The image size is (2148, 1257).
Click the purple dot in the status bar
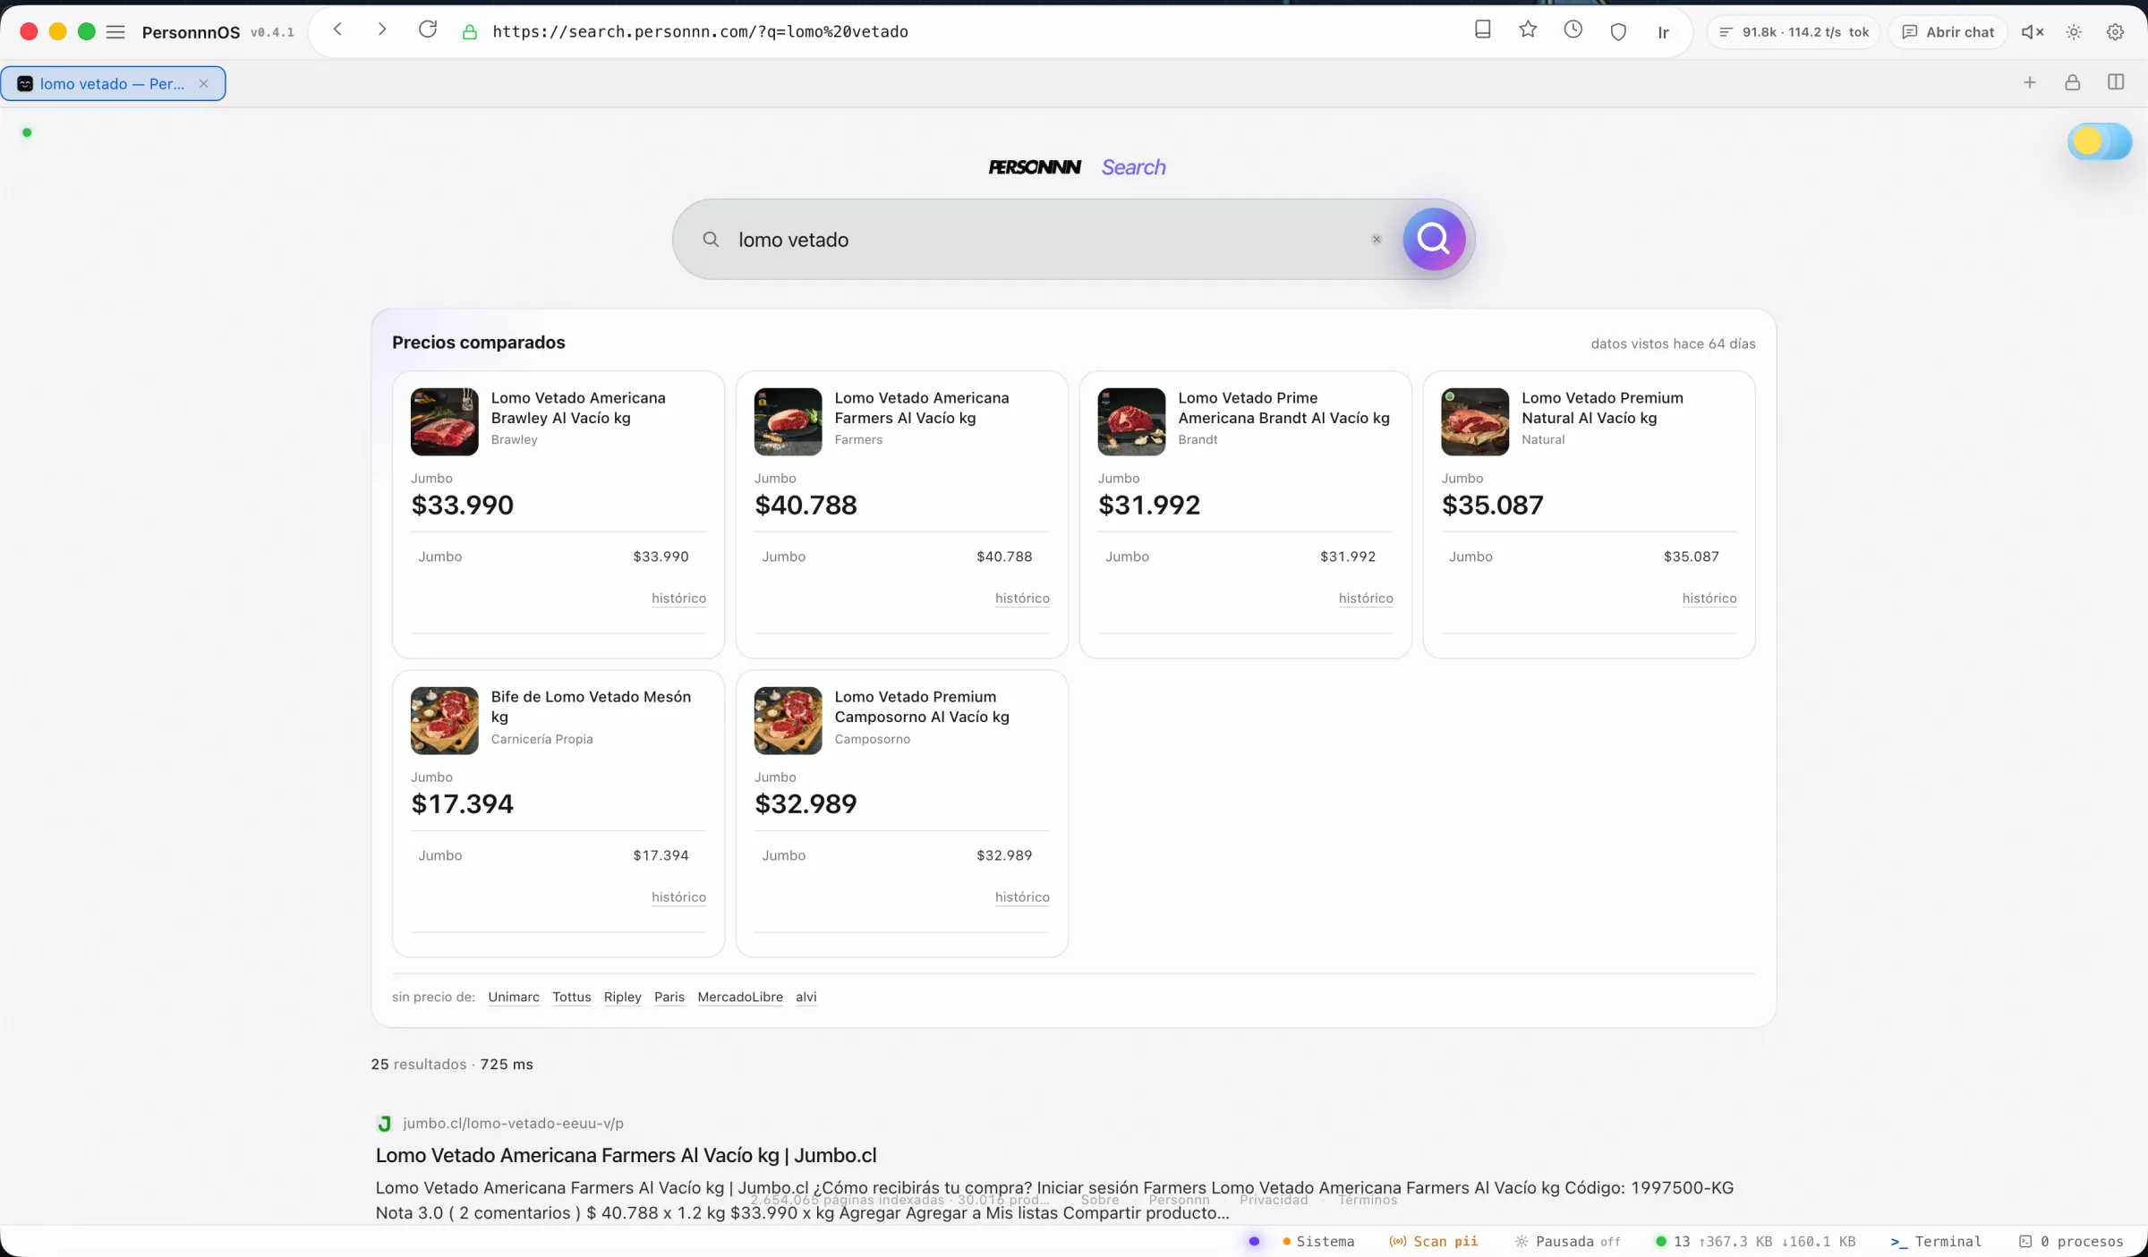pos(1254,1241)
